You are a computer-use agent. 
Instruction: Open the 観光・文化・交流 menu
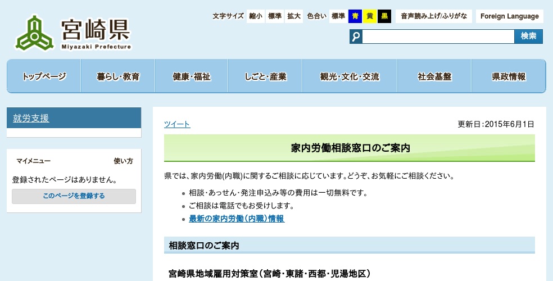(350, 76)
